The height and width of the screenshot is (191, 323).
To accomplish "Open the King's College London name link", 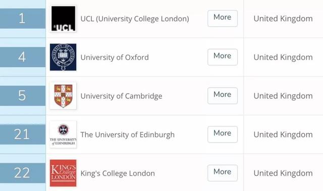I will [118, 173].
